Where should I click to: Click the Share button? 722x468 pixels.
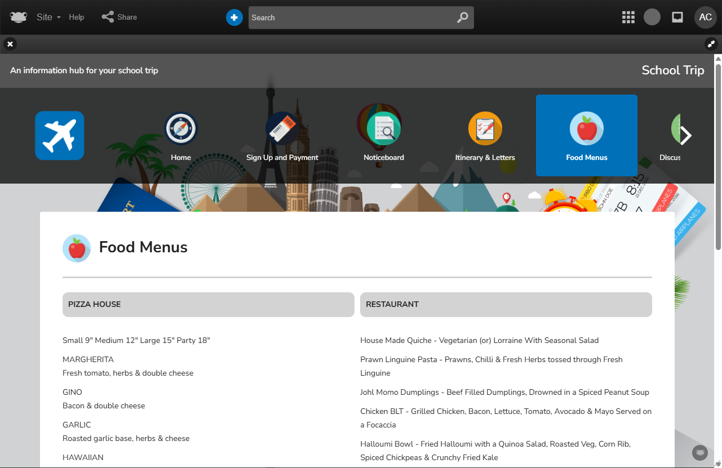(x=119, y=17)
